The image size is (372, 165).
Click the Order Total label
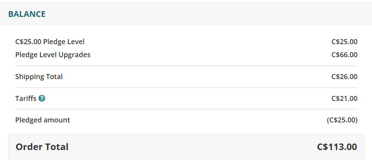pyautogui.click(x=42, y=147)
